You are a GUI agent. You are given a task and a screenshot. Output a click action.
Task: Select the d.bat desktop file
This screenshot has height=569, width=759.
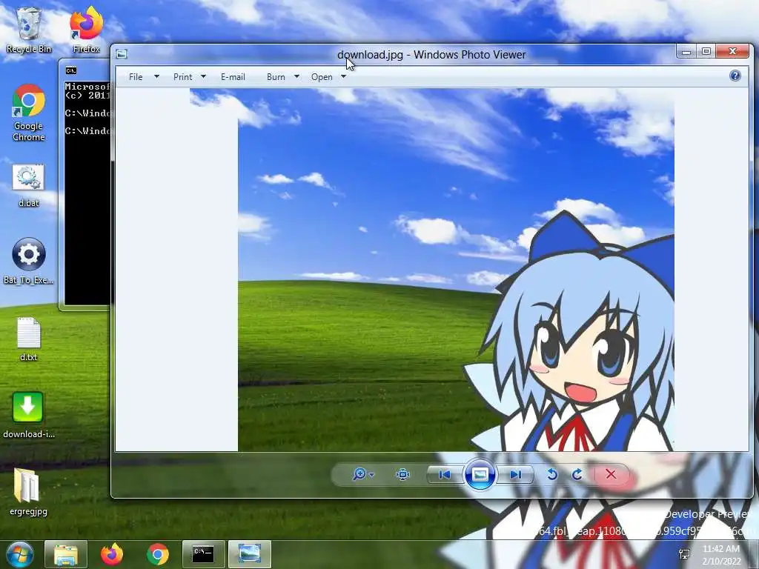point(29,185)
